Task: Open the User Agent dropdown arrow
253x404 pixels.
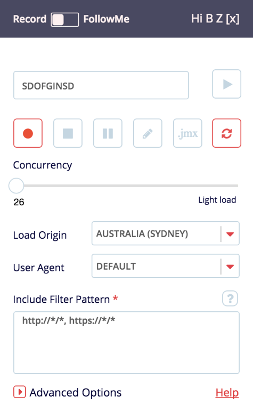Action: (230, 266)
